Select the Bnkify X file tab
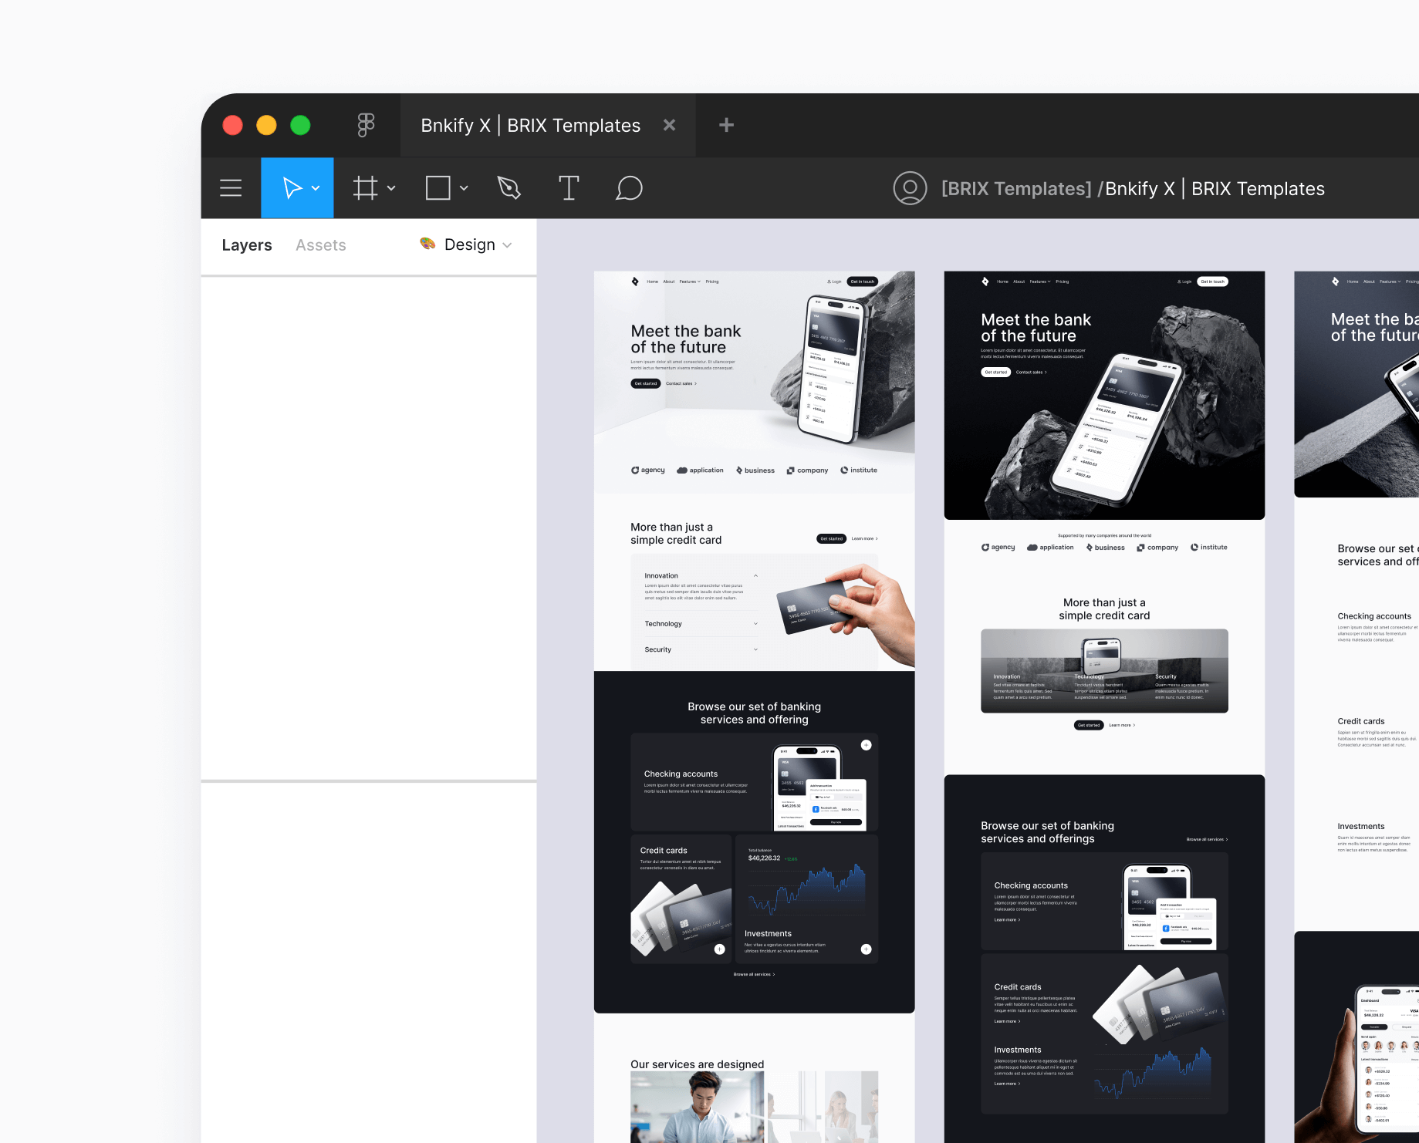1419x1143 pixels. pos(529,125)
